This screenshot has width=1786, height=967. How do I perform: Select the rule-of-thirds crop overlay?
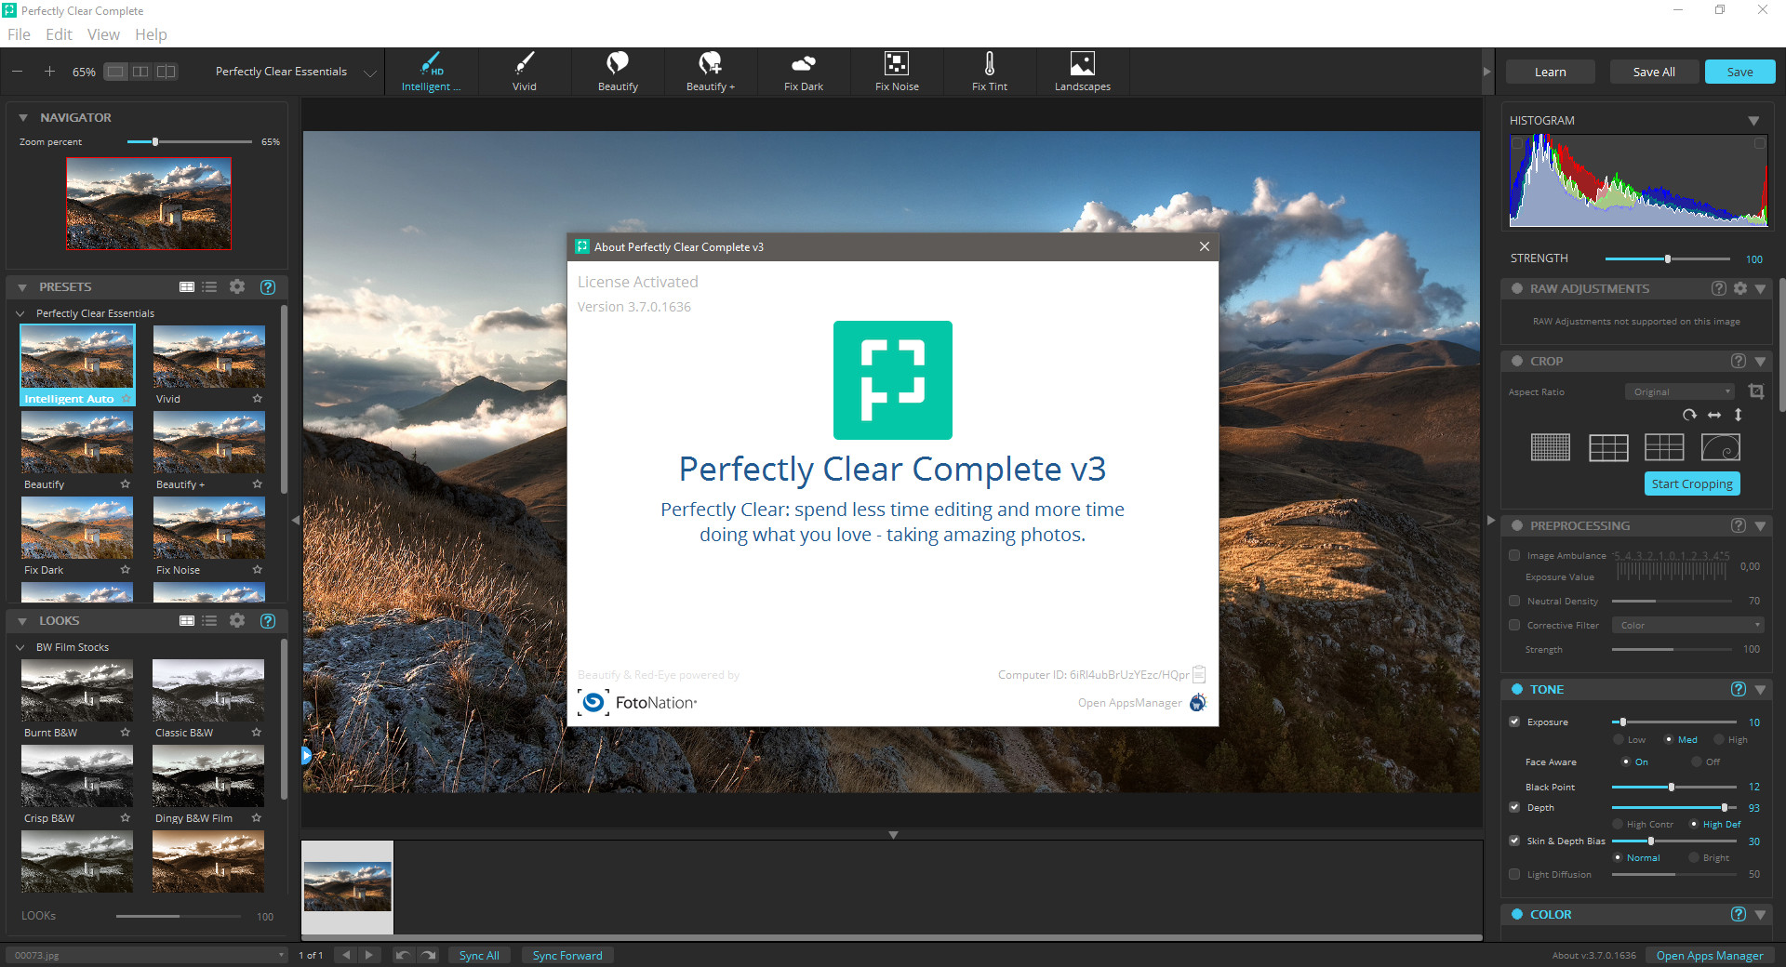coord(1608,447)
